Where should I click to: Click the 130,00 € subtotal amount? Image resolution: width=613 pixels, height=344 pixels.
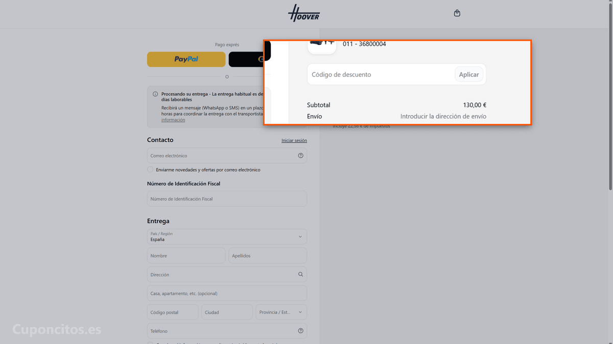[x=475, y=105]
